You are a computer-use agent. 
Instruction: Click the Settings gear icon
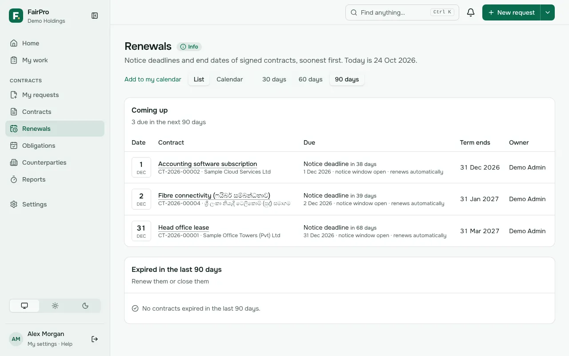coord(14,204)
